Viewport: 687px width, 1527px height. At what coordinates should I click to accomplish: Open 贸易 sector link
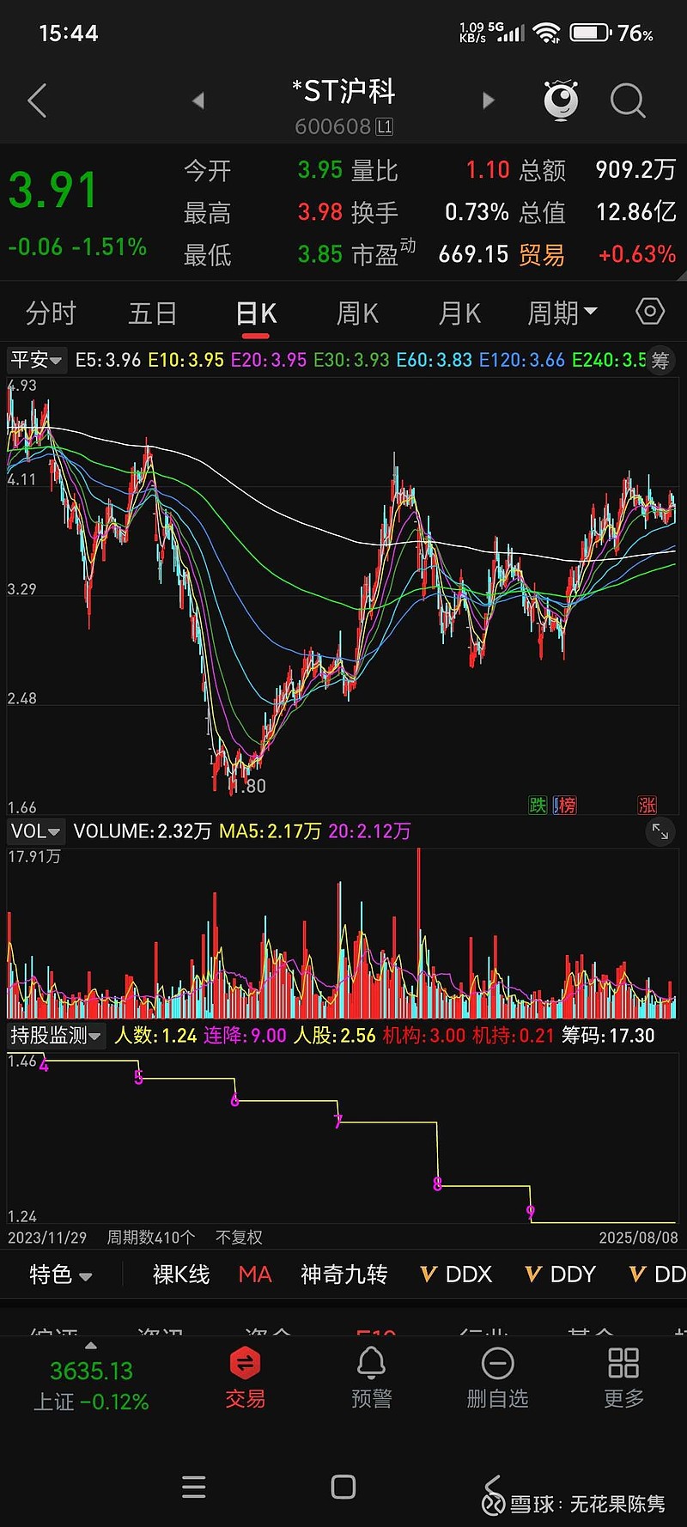coord(541,255)
